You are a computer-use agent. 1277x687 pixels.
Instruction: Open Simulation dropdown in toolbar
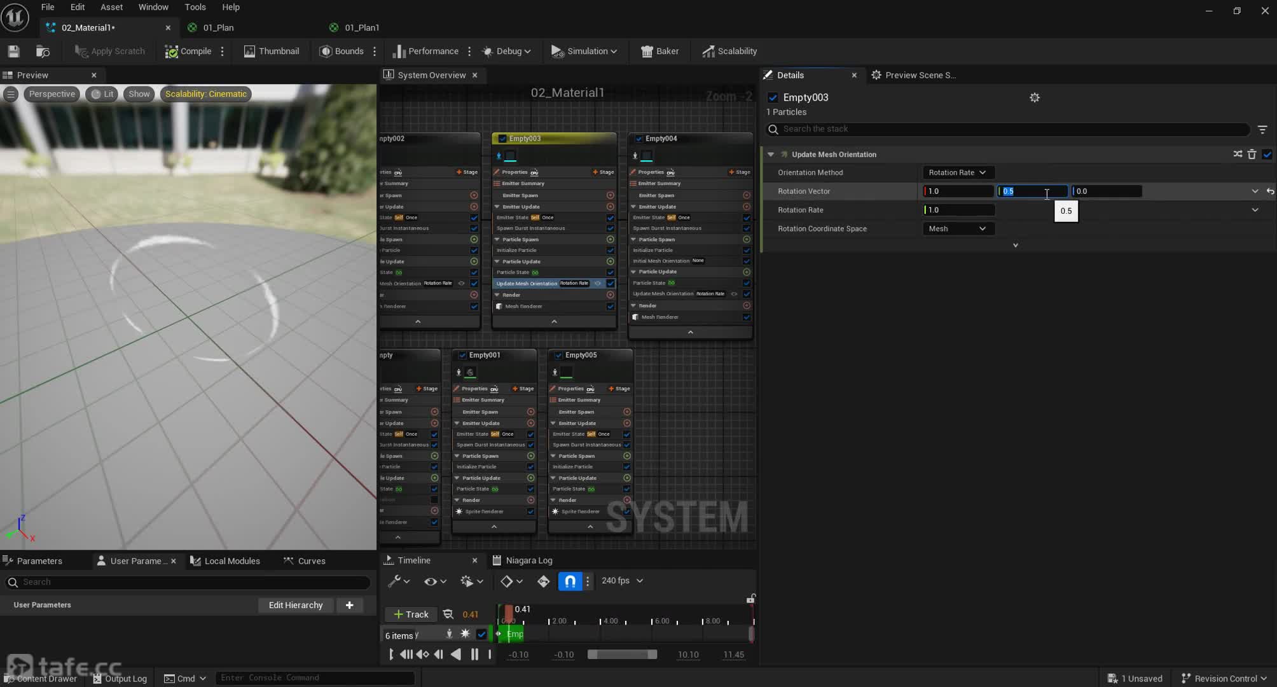[584, 52]
